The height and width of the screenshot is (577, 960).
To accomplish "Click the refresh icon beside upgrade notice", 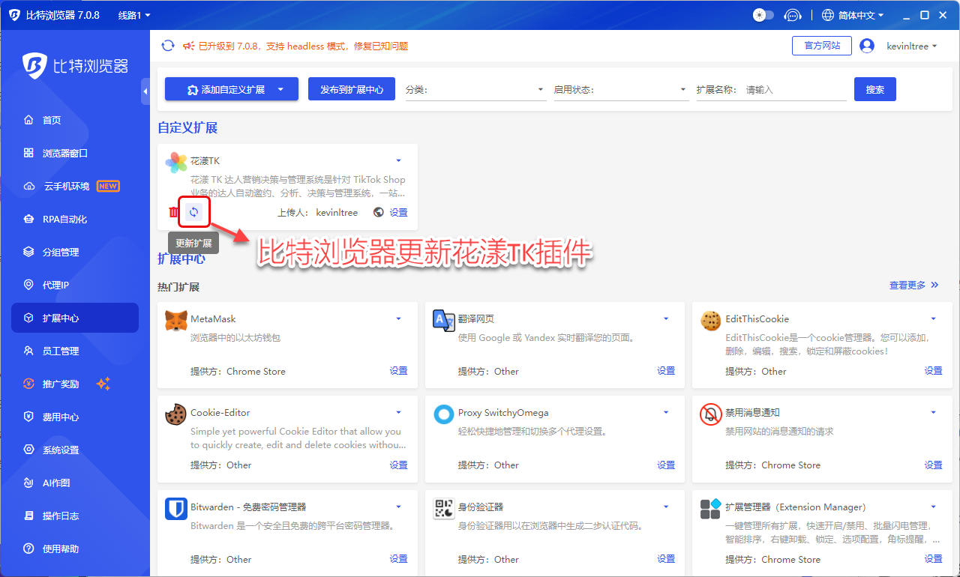I will (168, 46).
